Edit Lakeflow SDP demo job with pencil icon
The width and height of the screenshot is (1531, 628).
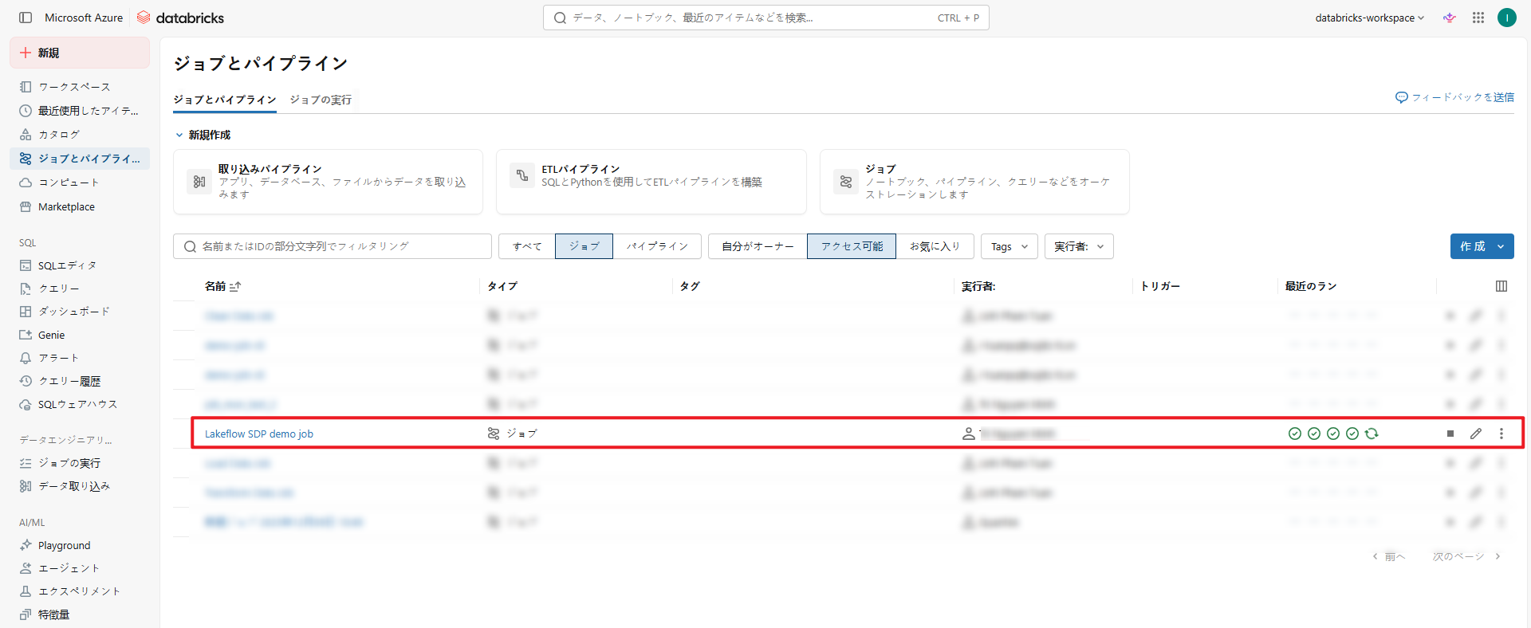(1476, 434)
